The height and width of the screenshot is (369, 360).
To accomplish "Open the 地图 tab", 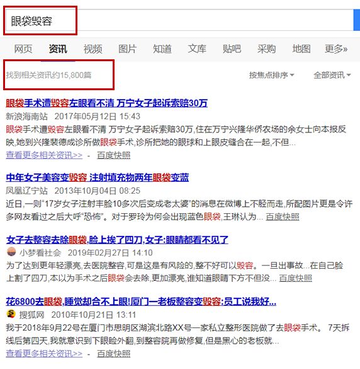I will point(301,49).
